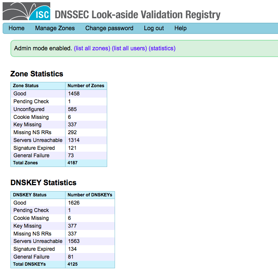Click General Failure in DNSKEY Statistics
The image size is (278, 275).
click(x=31, y=257)
